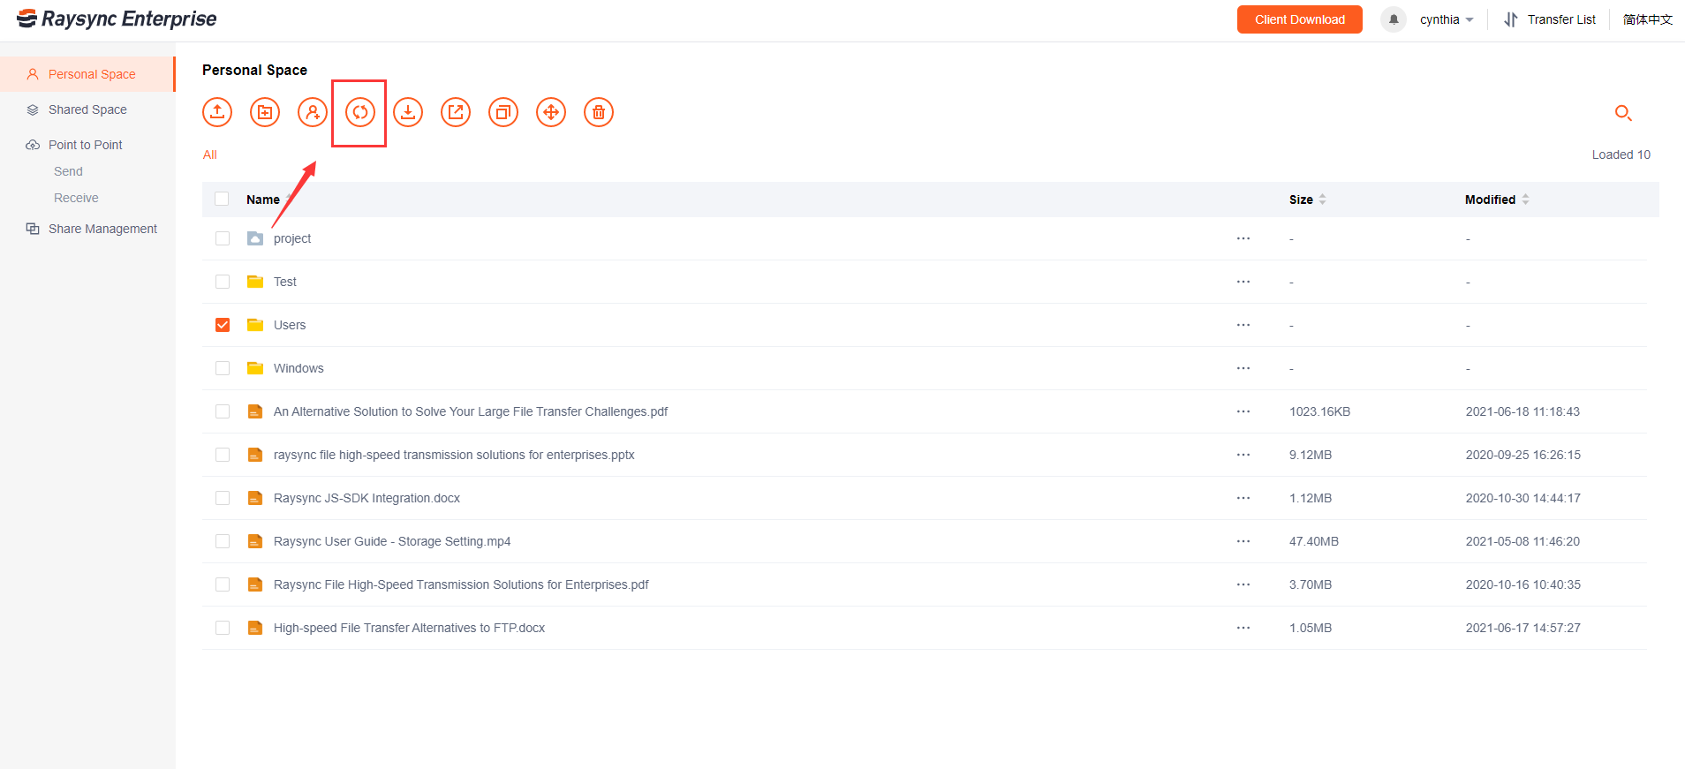Check the Test folder checkbox
Image resolution: width=1685 pixels, height=769 pixels.
pos(223,282)
